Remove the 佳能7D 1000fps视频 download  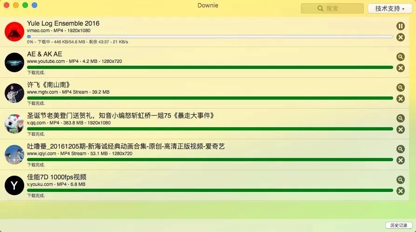[400, 191]
